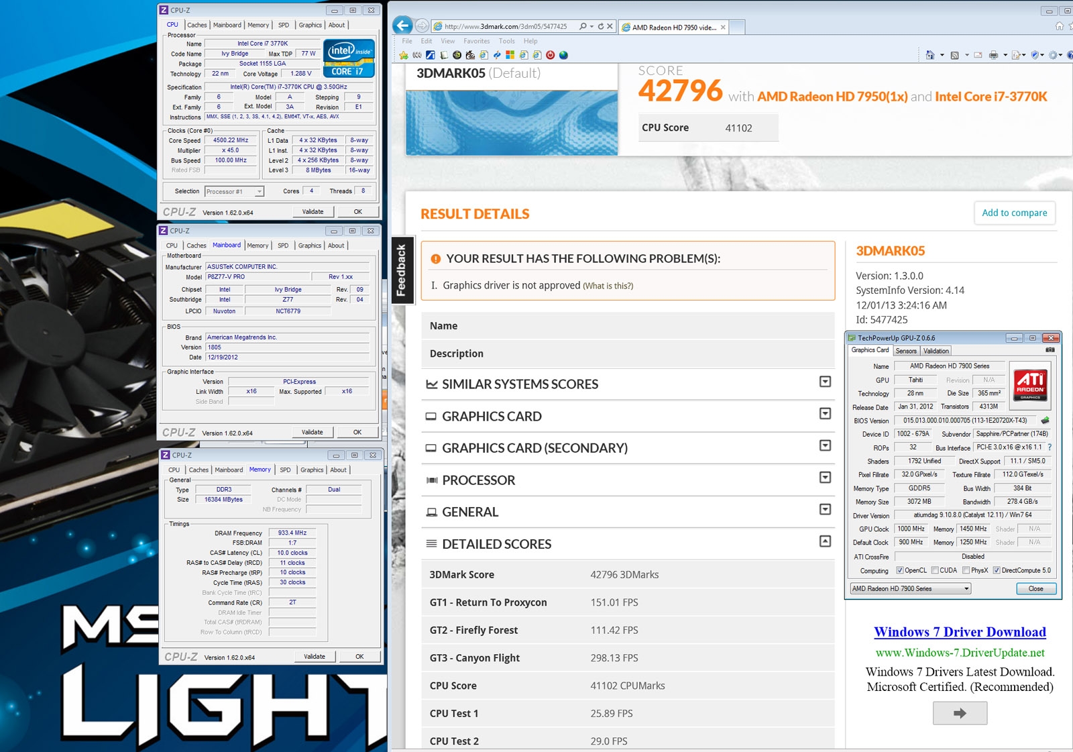Click the favorites star icon in favorites bar
The width and height of the screenshot is (1073, 752).
point(404,55)
